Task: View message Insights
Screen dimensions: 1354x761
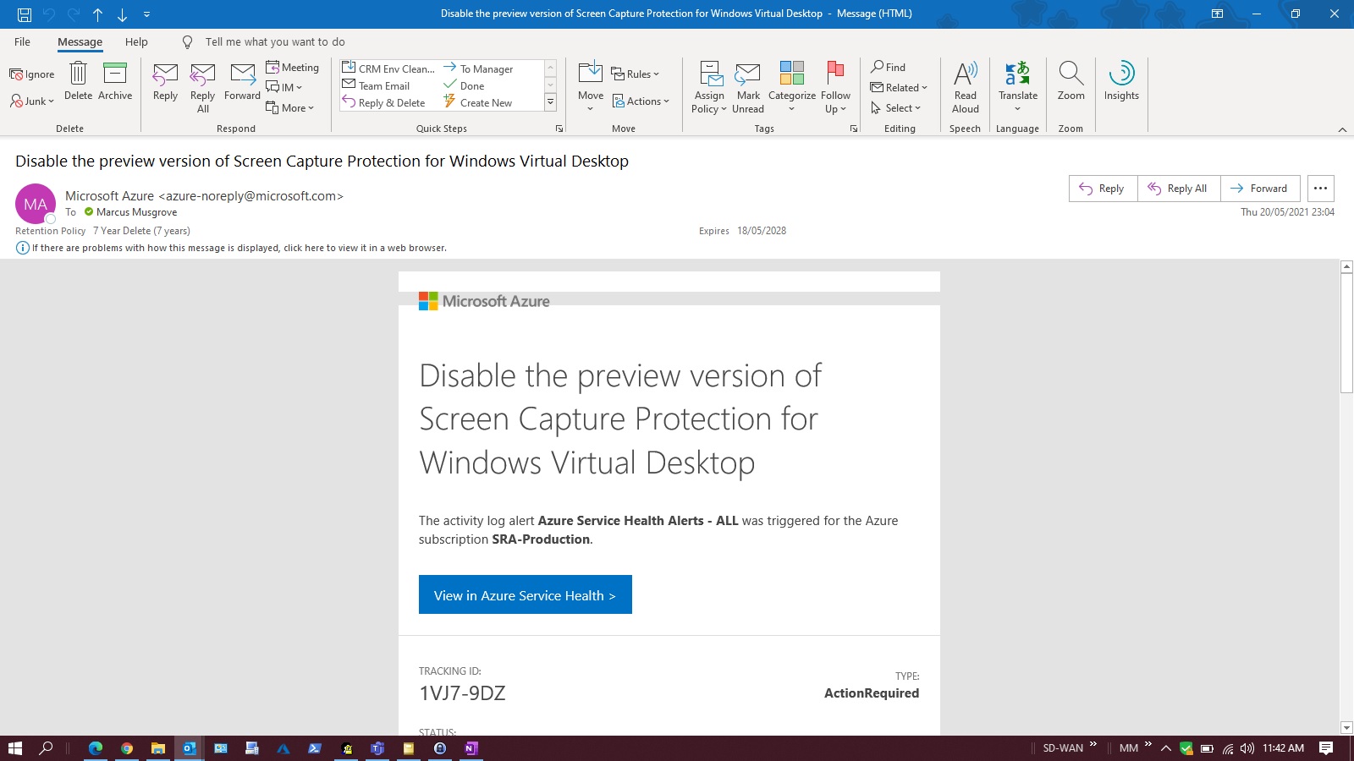Action: point(1120,85)
